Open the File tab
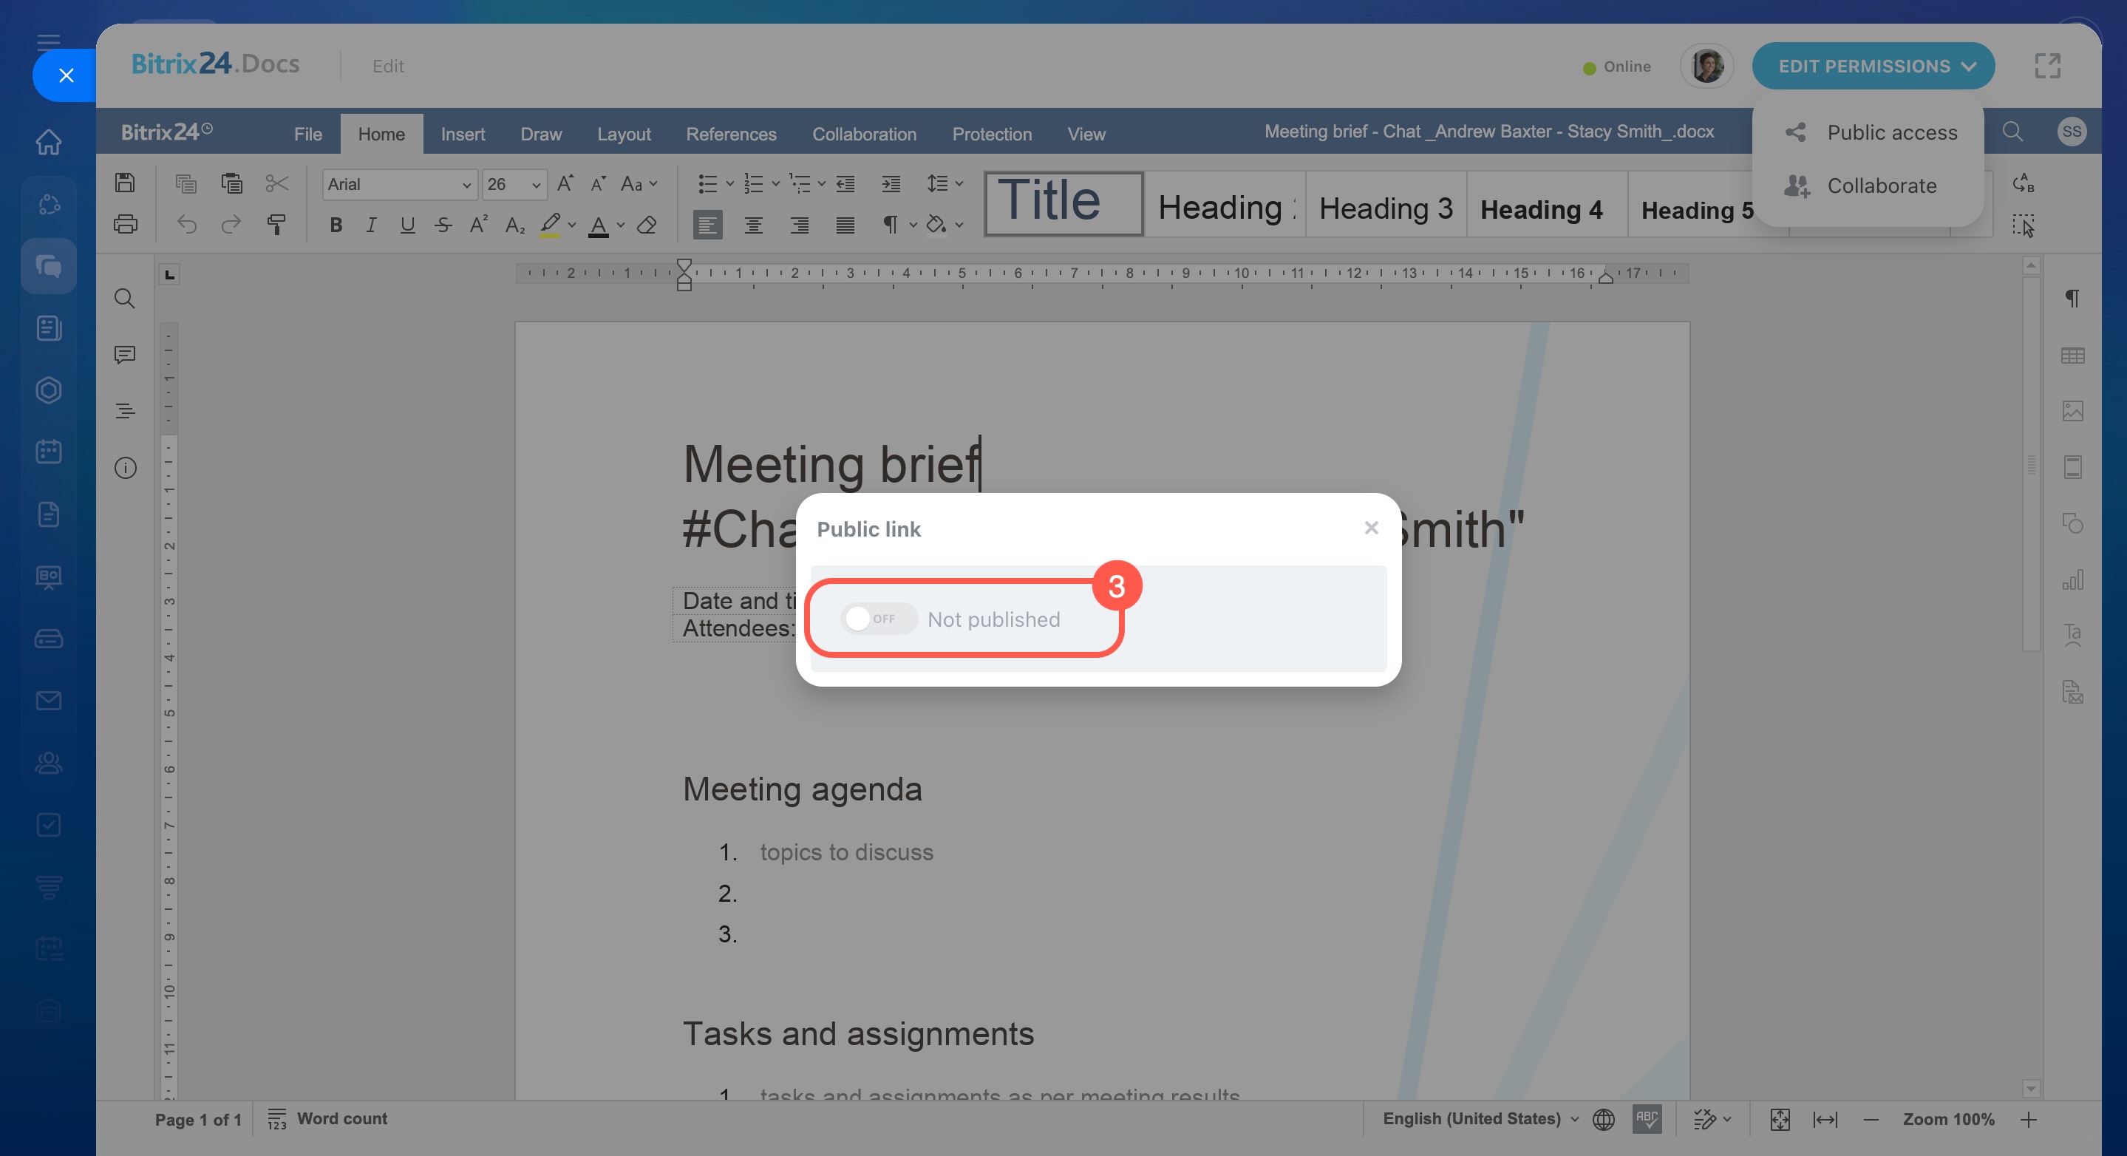The width and height of the screenshot is (2127, 1156). click(x=308, y=134)
